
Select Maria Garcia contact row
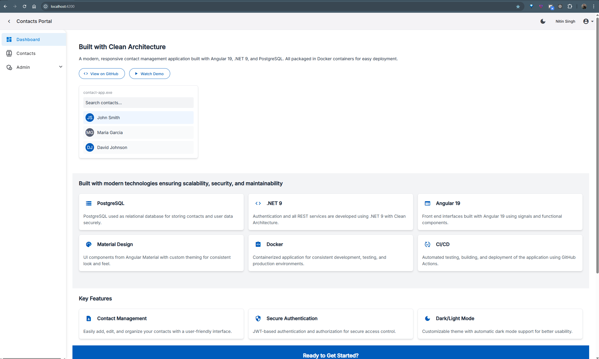click(138, 132)
